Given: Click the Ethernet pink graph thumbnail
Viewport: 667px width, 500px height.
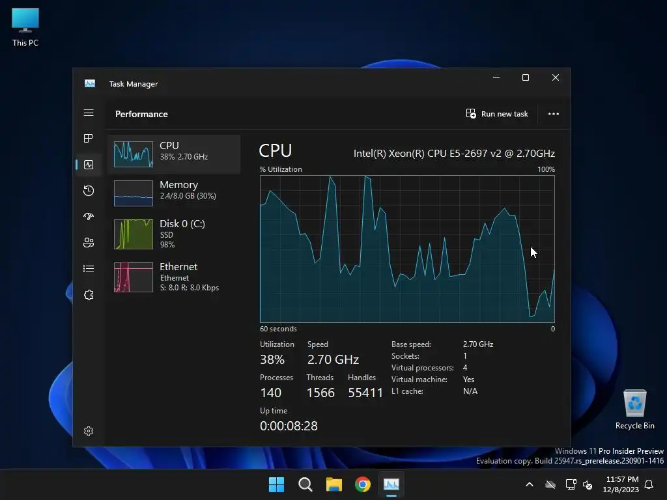Looking at the screenshot, I should tap(133, 277).
